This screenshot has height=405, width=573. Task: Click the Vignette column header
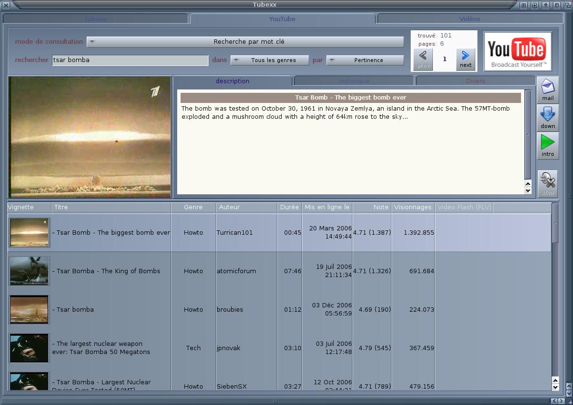[x=29, y=207]
